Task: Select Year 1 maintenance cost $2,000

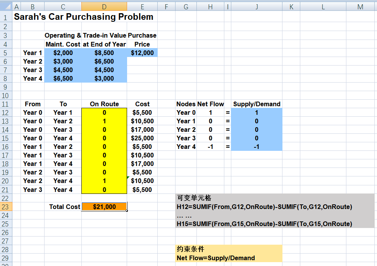Action: coord(63,53)
